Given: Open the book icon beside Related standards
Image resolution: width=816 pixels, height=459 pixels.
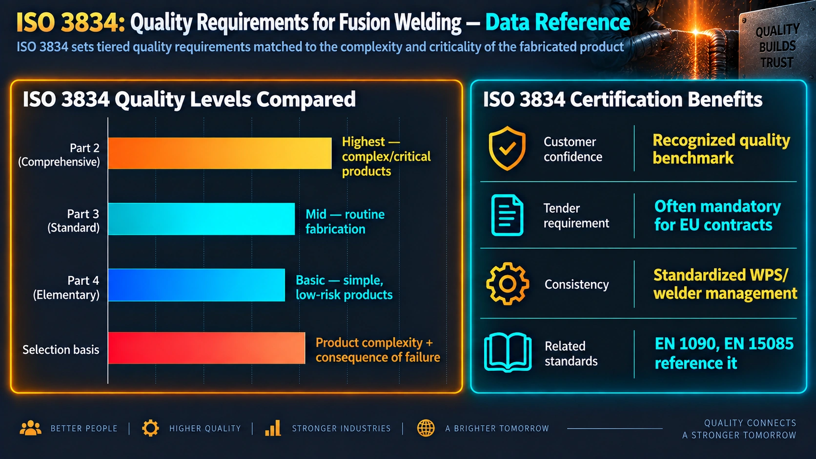Looking at the screenshot, I should tap(508, 352).
